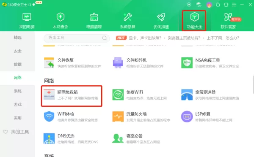Open the 浏览器主页被劫持? hot link
Viewport: 254px width, 157px height.
(x=184, y=38)
